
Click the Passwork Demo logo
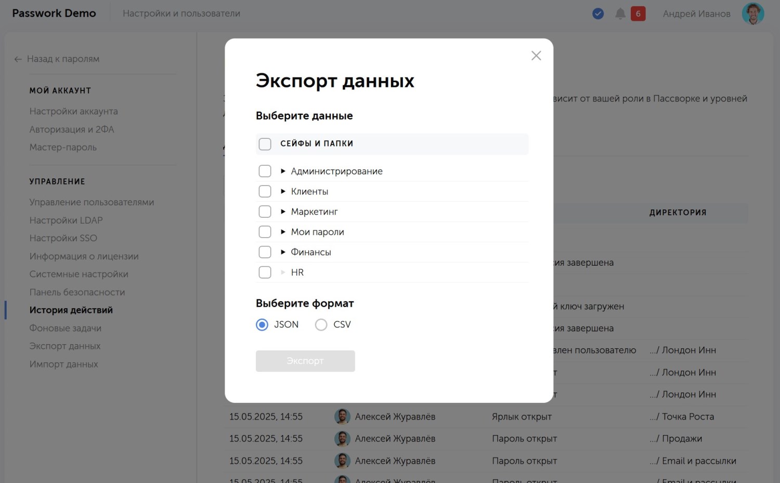(x=54, y=14)
